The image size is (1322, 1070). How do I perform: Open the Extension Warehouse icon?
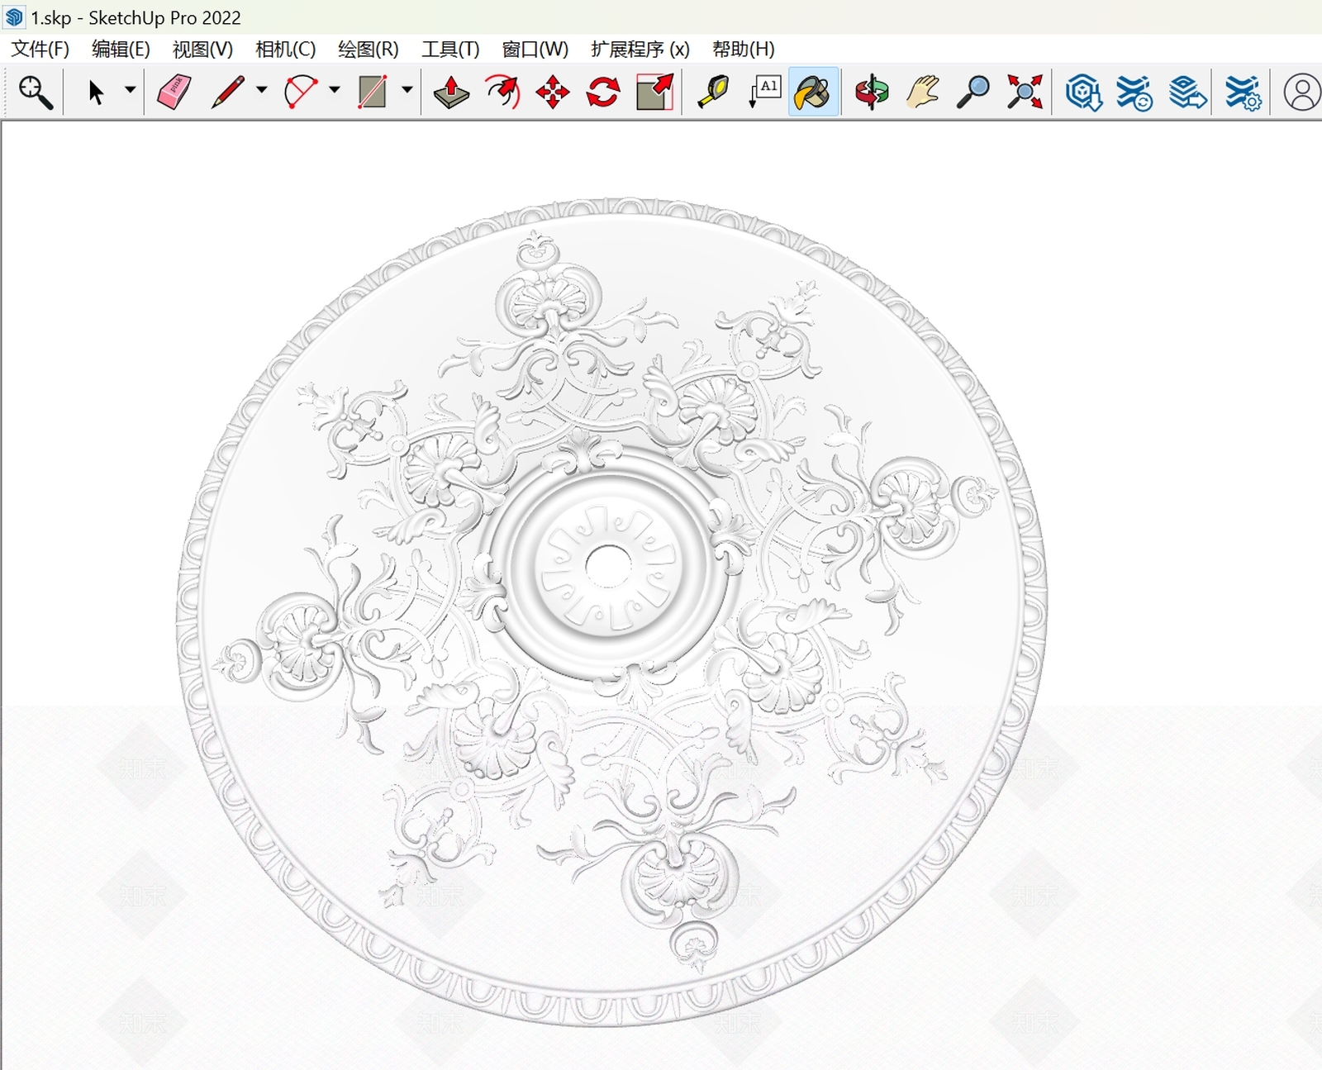(1134, 92)
